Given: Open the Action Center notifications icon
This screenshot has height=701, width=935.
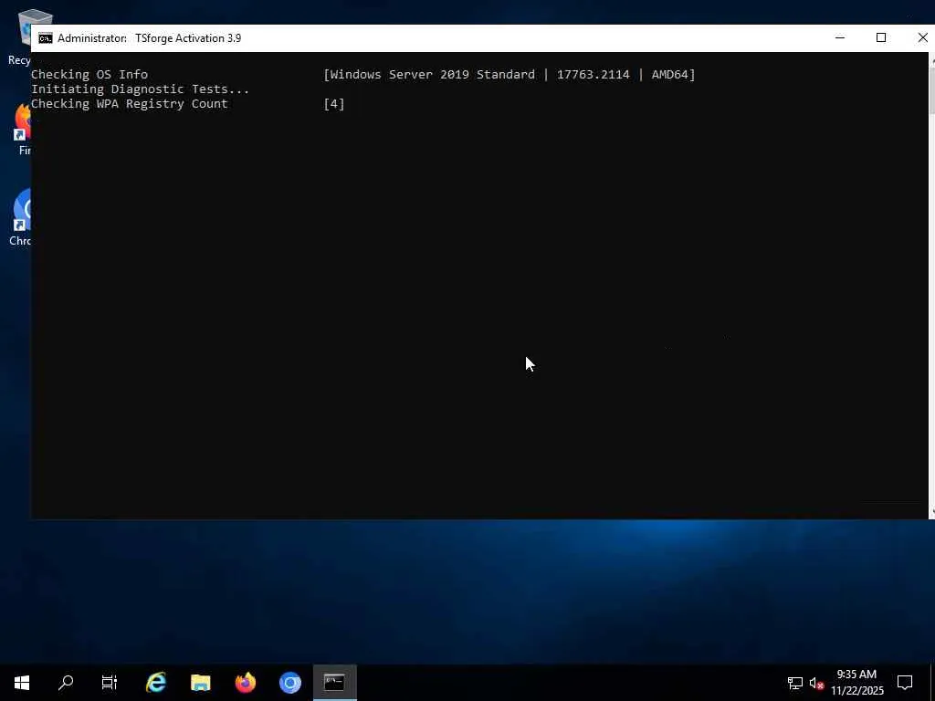Looking at the screenshot, I should (x=905, y=683).
